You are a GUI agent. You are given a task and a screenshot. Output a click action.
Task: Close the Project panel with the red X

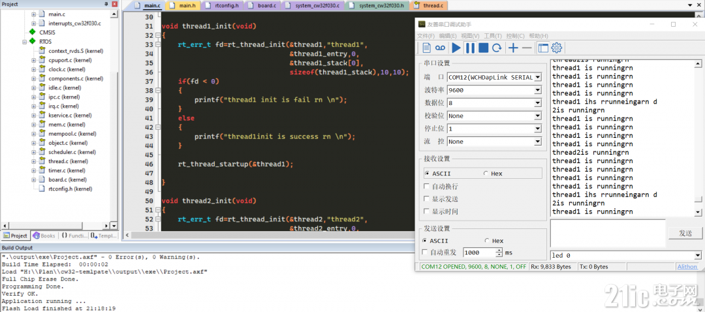tap(114, 4)
